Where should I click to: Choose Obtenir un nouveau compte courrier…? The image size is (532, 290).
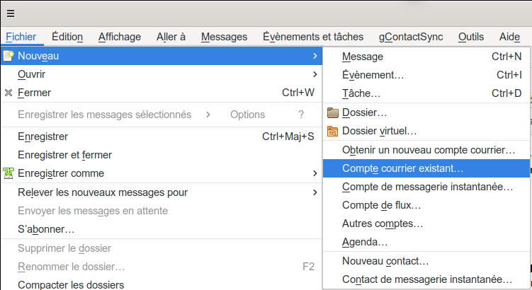click(x=428, y=150)
